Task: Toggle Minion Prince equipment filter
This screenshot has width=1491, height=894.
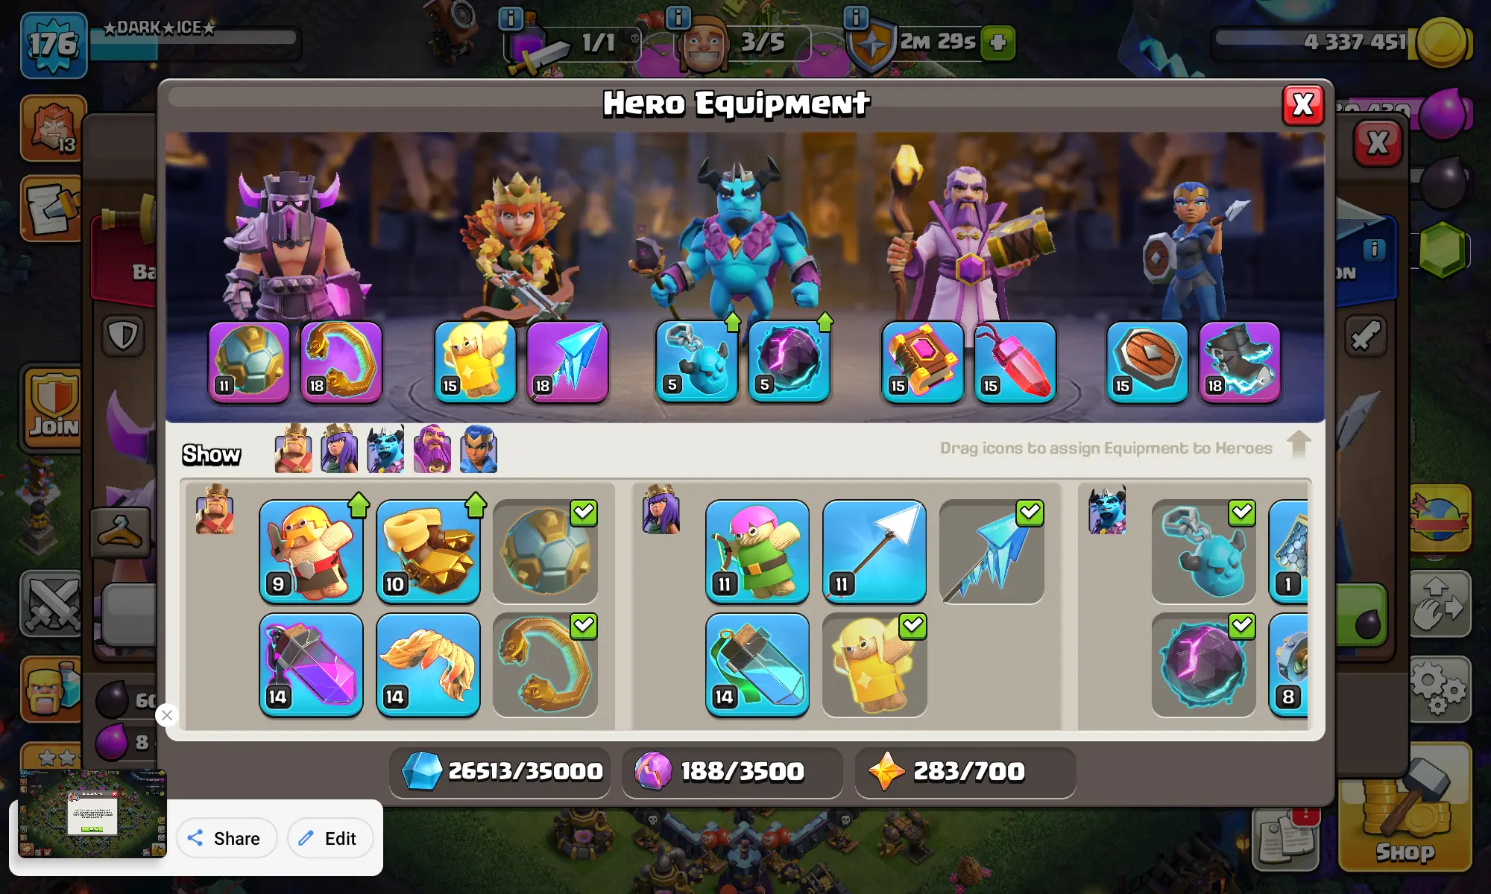Action: [385, 449]
